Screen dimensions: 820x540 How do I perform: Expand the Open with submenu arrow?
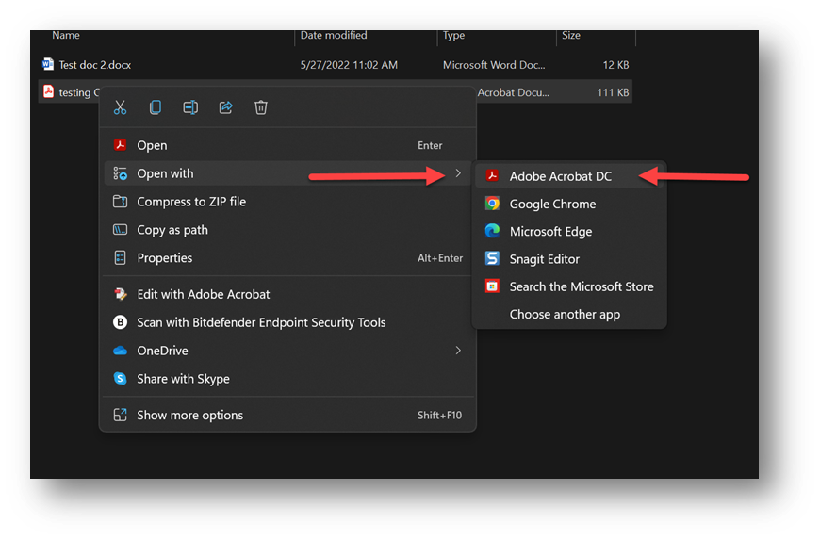(458, 173)
